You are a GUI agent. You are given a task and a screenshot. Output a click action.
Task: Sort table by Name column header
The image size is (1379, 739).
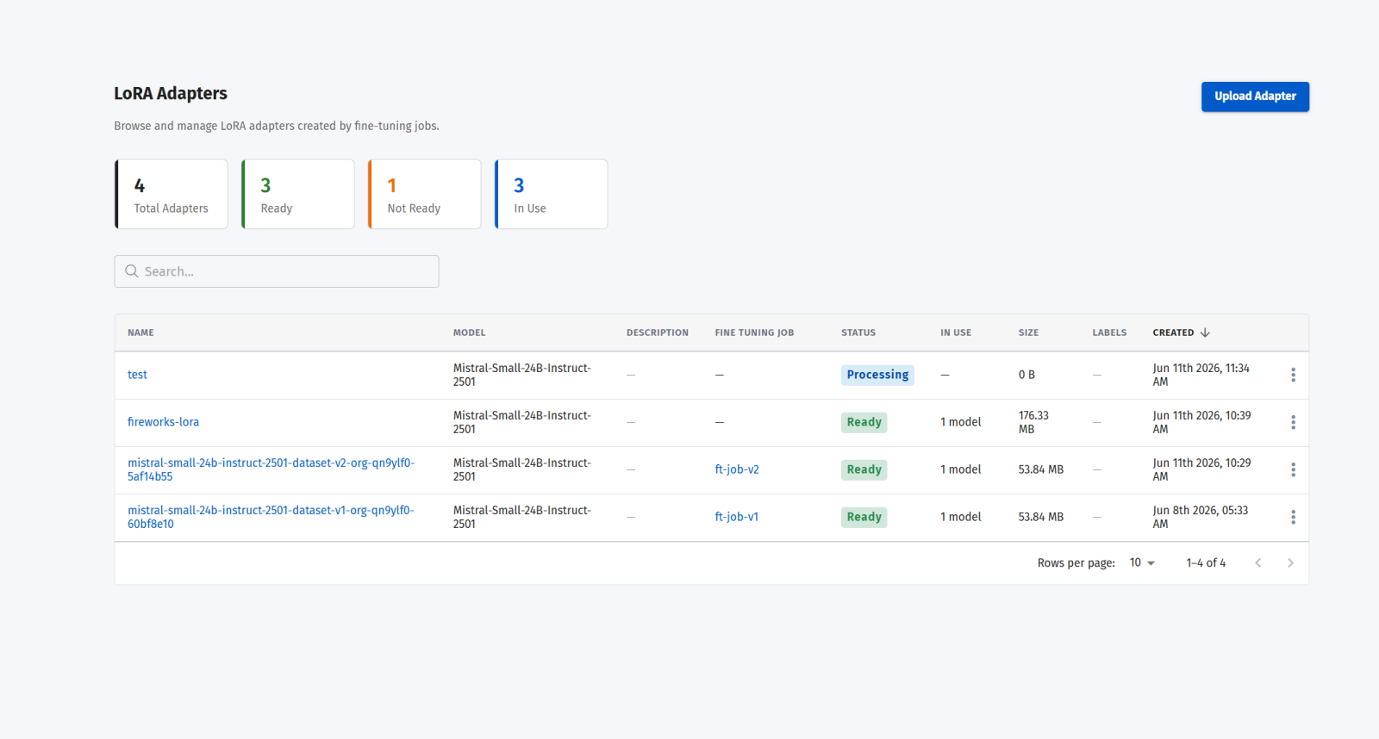click(140, 332)
